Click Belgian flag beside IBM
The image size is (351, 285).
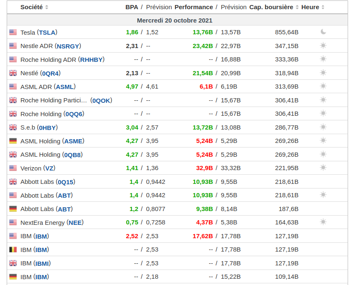click(13, 249)
